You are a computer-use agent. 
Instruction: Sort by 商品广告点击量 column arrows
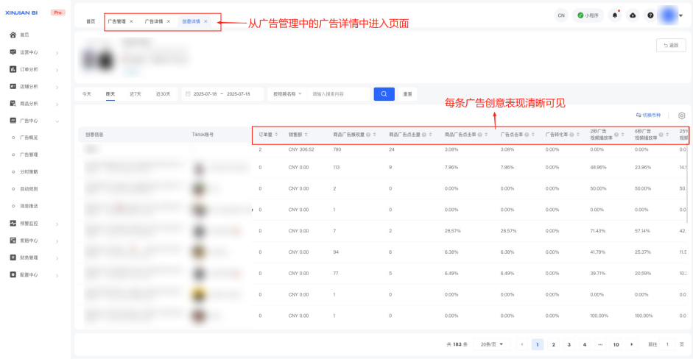[430, 135]
